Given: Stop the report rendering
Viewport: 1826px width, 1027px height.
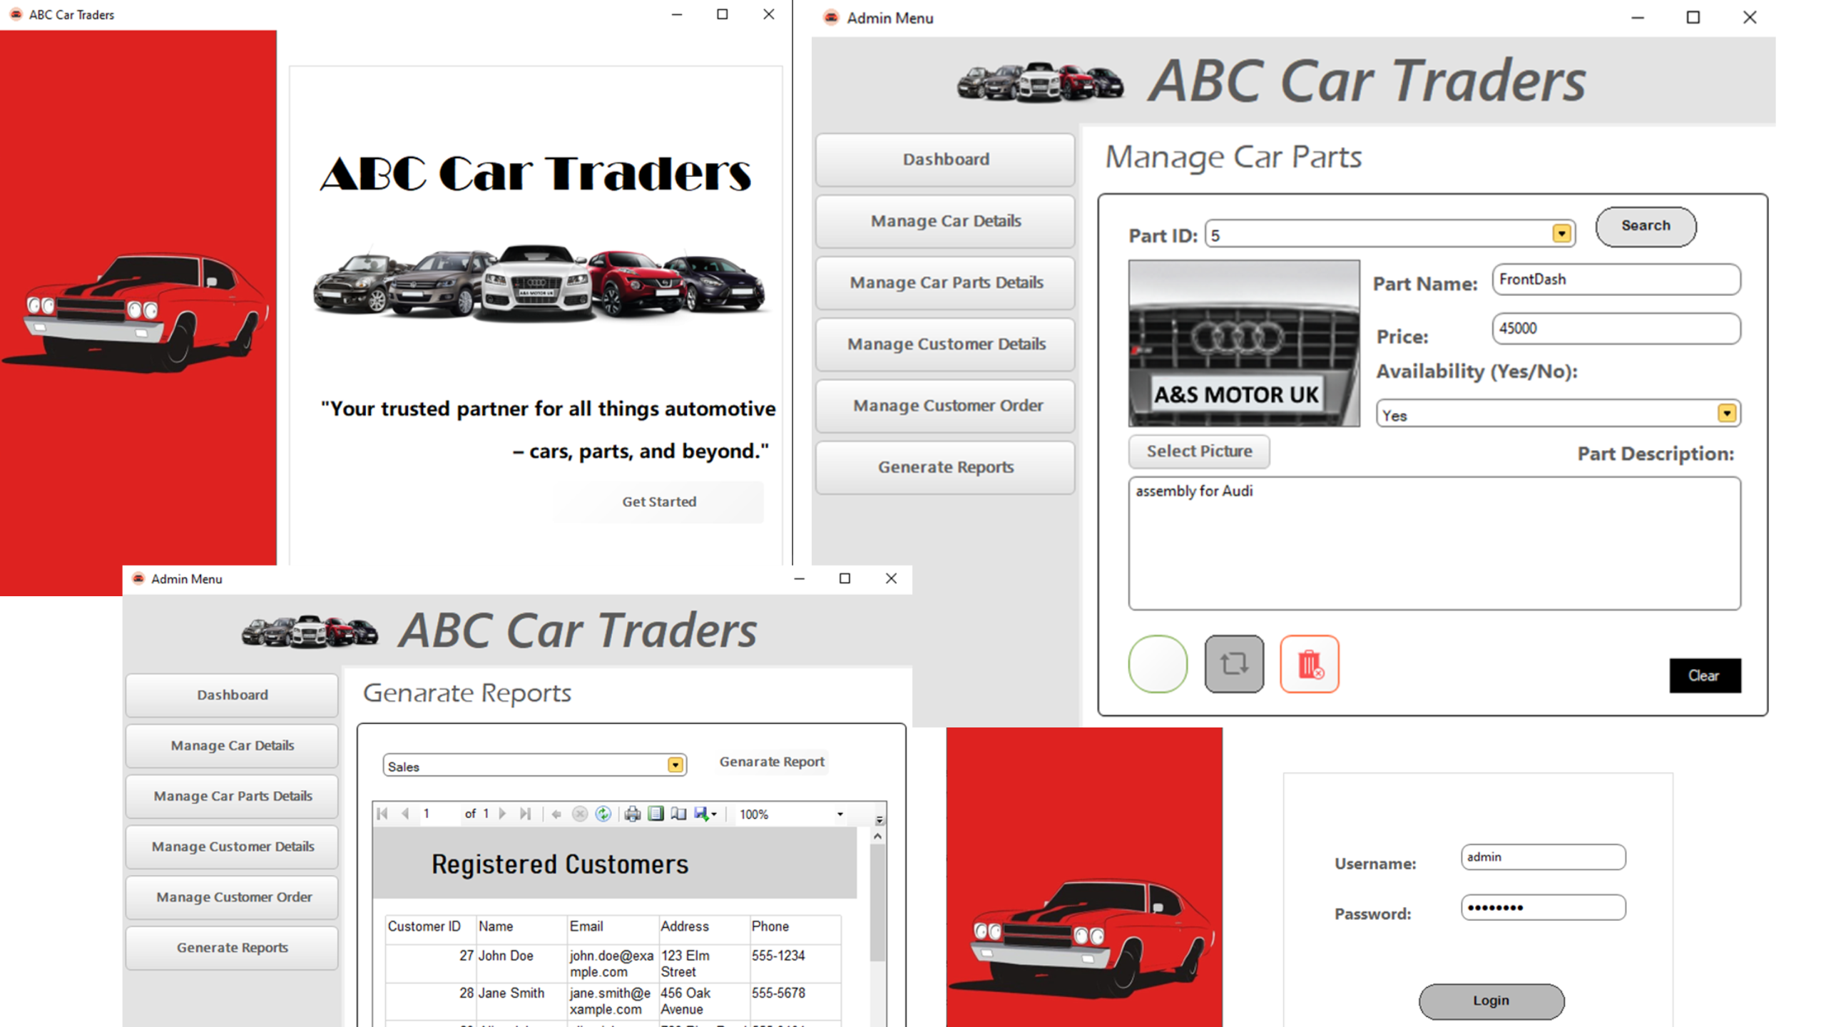Looking at the screenshot, I should [x=579, y=814].
